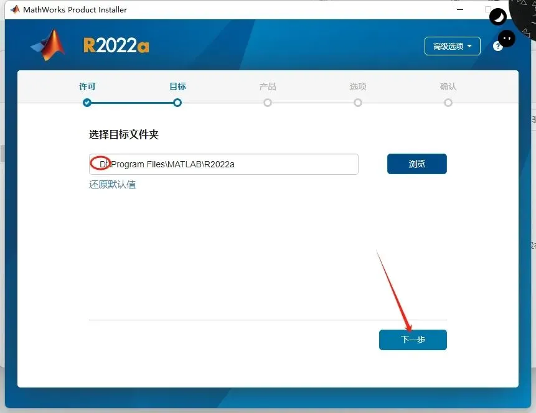Click into the destination folder path field
The height and width of the screenshot is (413, 536).
pos(223,164)
